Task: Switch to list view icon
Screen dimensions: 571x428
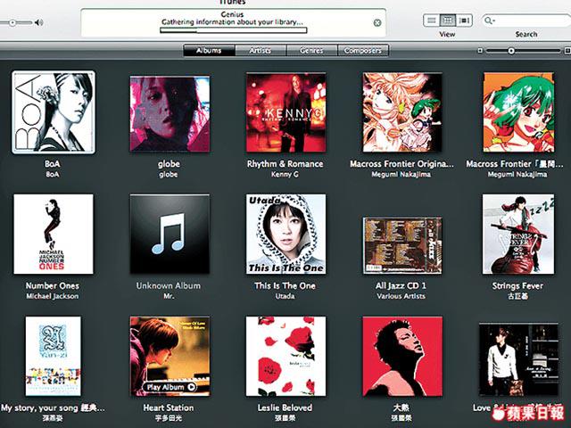Action: click(x=432, y=21)
